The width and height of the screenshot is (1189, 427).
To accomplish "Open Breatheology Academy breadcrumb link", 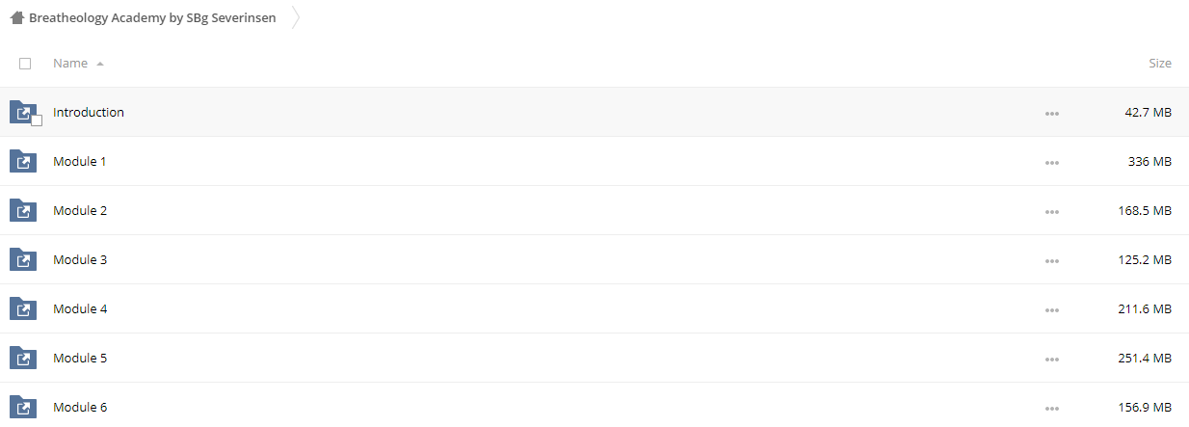I will click(152, 17).
